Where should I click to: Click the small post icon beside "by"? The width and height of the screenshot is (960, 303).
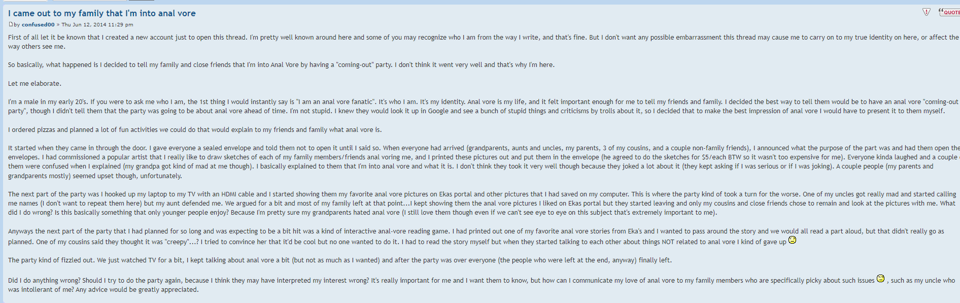point(11,24)
